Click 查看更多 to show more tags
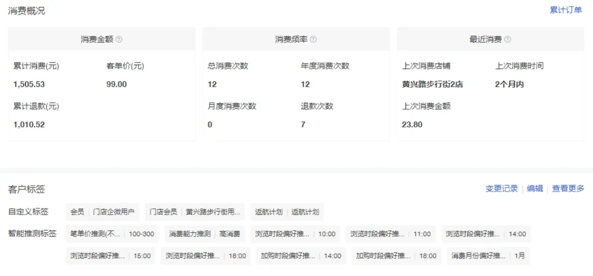The width and height of the screenshot is (593, 276). pos(568,188)
